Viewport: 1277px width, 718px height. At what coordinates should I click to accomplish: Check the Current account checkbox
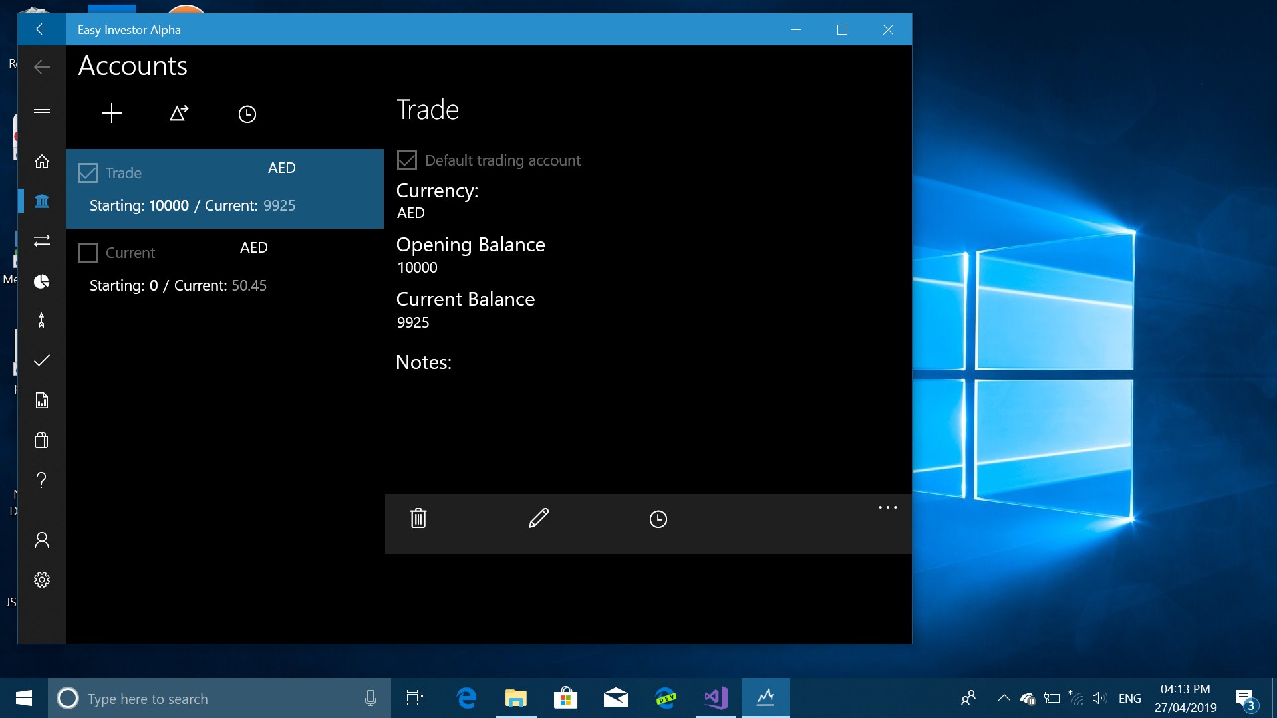point(88,253)
